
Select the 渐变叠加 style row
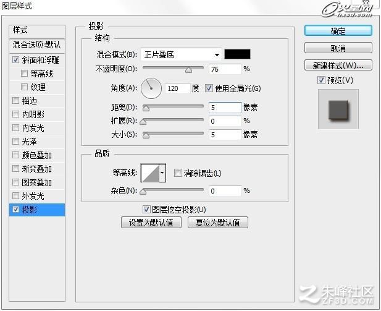pyautogui.click(x=37, y=169)
